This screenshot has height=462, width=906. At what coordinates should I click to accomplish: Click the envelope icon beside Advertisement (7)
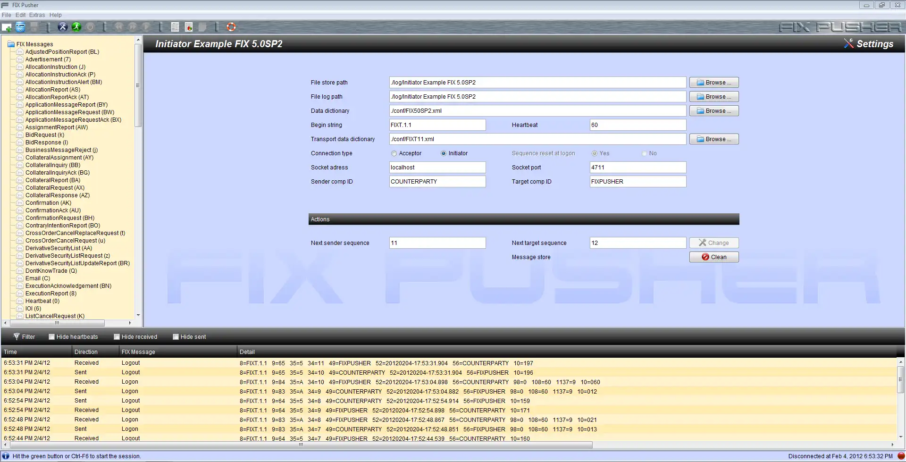click(20, 59)
